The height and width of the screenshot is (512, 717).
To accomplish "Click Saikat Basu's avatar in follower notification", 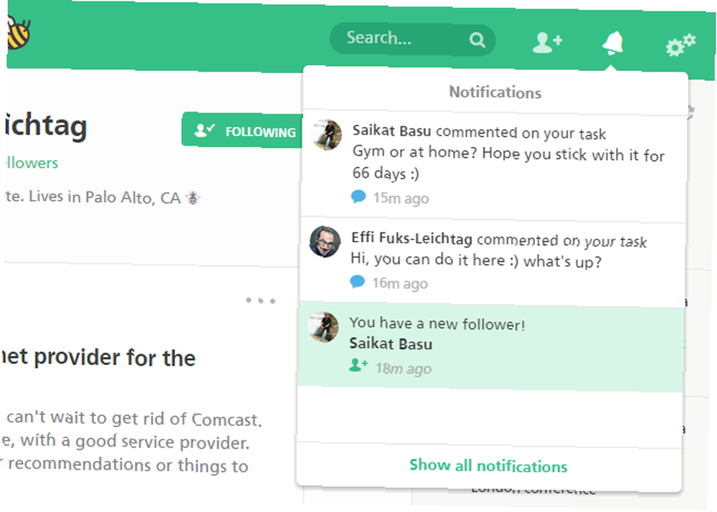I will coord(324,327).
